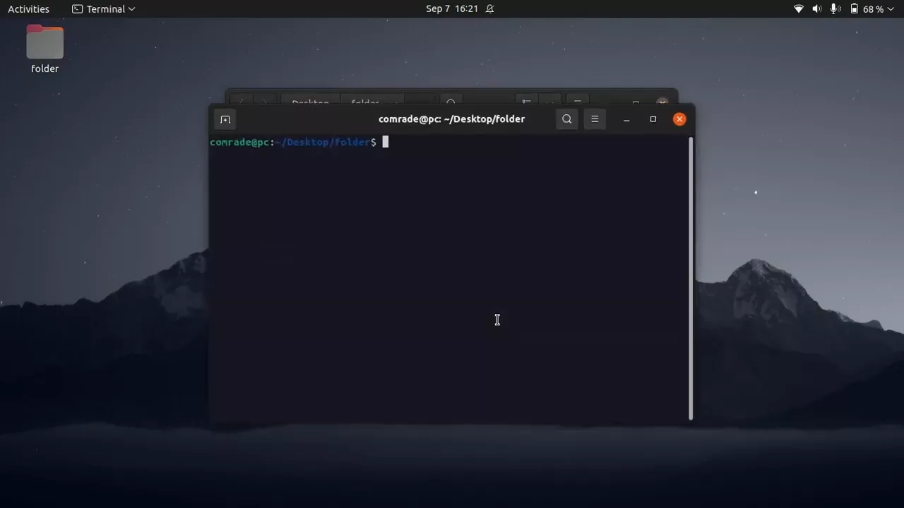The height and width of the screenshot is (508, 904).
Task: Click the volume speaker icon
Action: click(x=816, y=8)
